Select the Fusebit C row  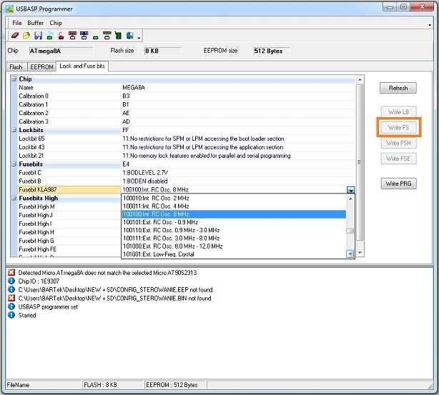[x=186, y=173]
